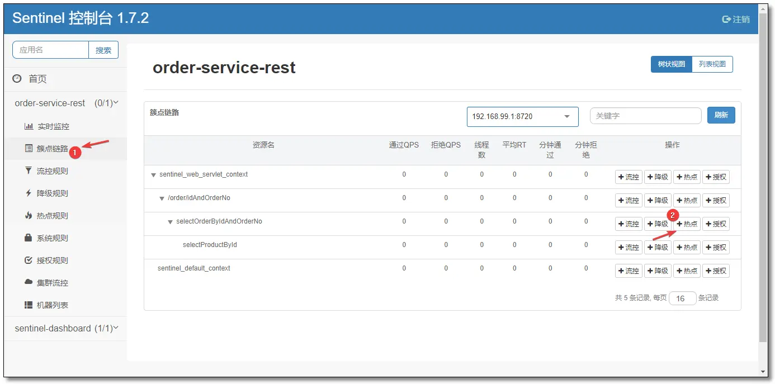
Task: Collapse the /order/idAndOrderNo tree node
Action: click(x=162, y=198)
